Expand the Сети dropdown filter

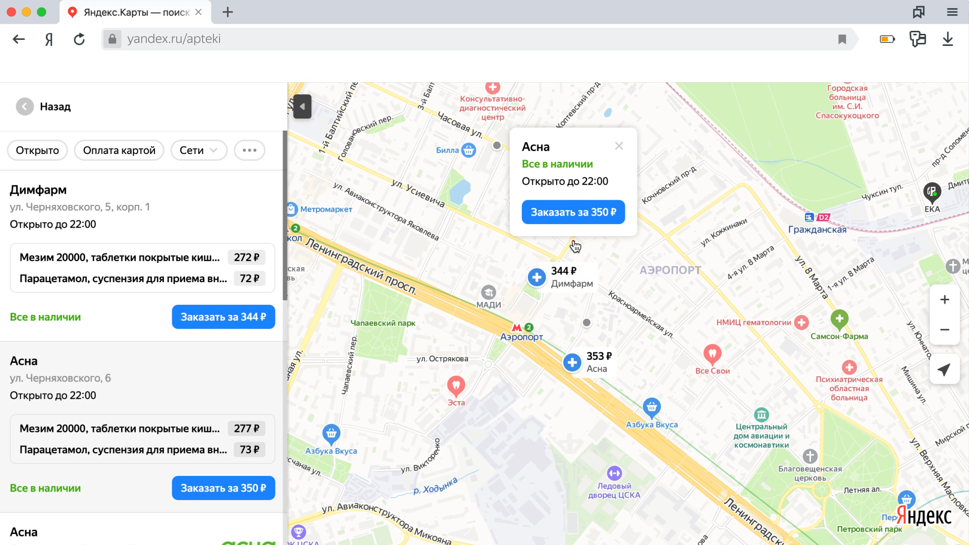pyautogui.click(x=199, y=150)
